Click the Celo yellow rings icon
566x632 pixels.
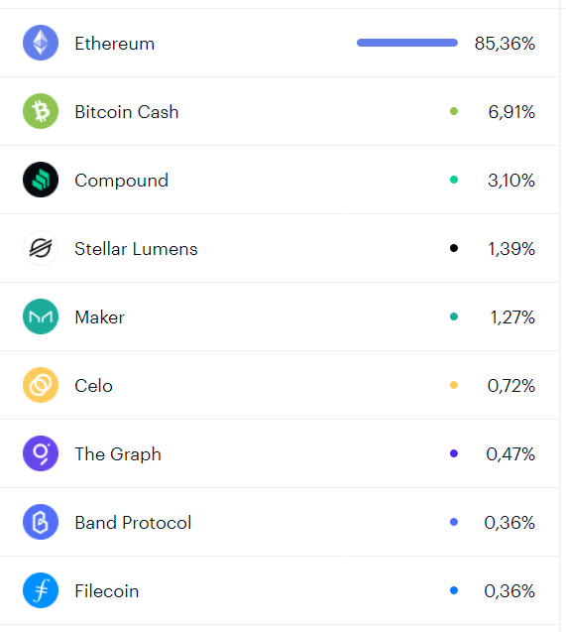pos(41,385)
